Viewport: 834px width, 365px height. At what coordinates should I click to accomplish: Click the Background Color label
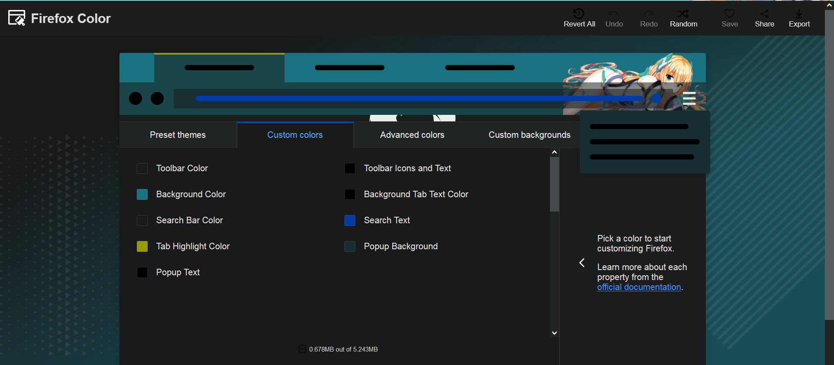(x=191, y=194)
